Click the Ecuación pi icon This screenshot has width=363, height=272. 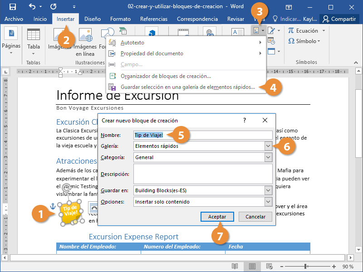(291, 31)
